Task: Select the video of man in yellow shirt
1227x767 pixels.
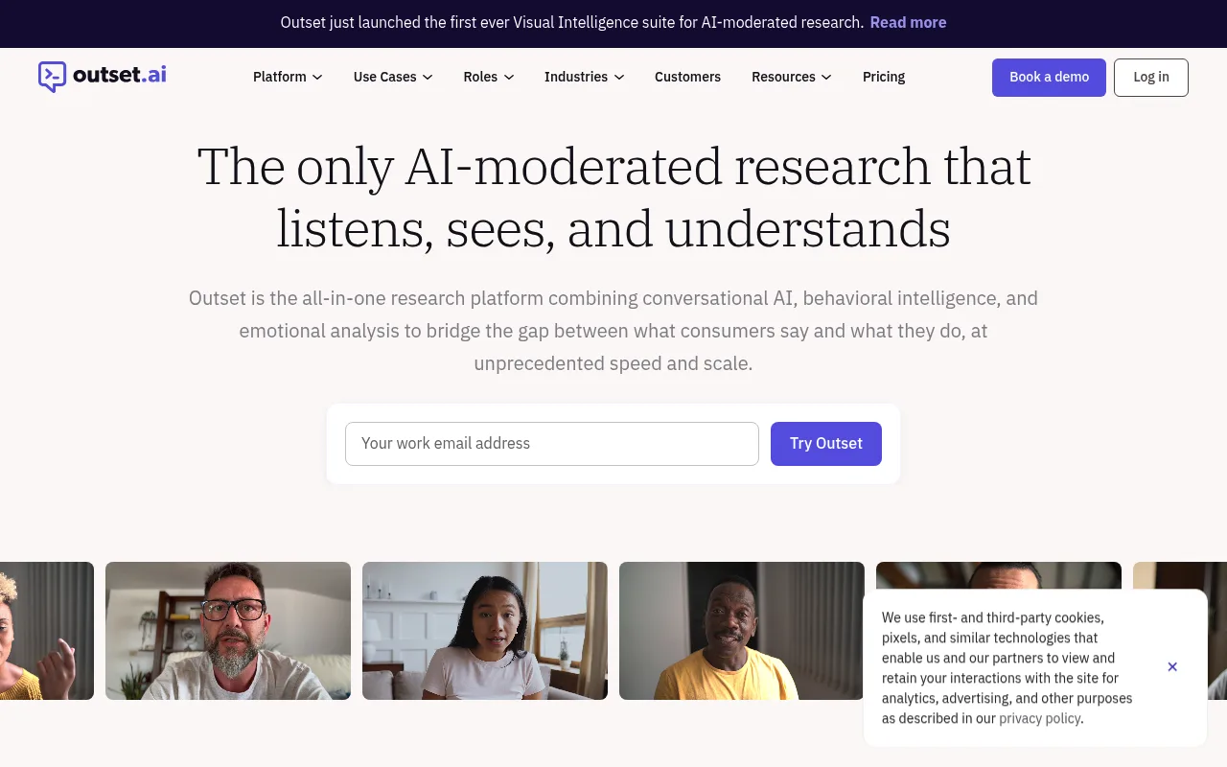Action: click(x=742, y=631)
